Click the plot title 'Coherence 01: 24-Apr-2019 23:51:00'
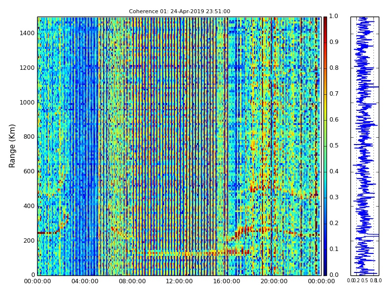The width and height of the screenshot is (391, 293). point(179,11)
